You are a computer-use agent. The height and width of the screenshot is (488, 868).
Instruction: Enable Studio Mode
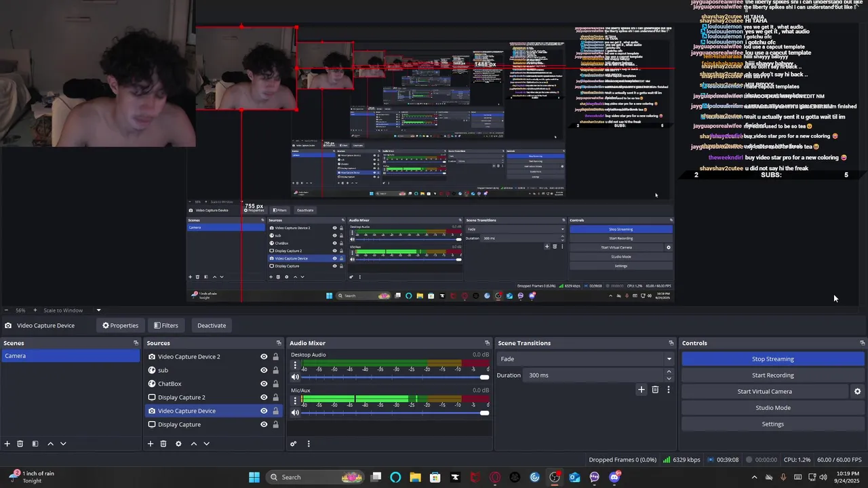(x=773, y=408)
